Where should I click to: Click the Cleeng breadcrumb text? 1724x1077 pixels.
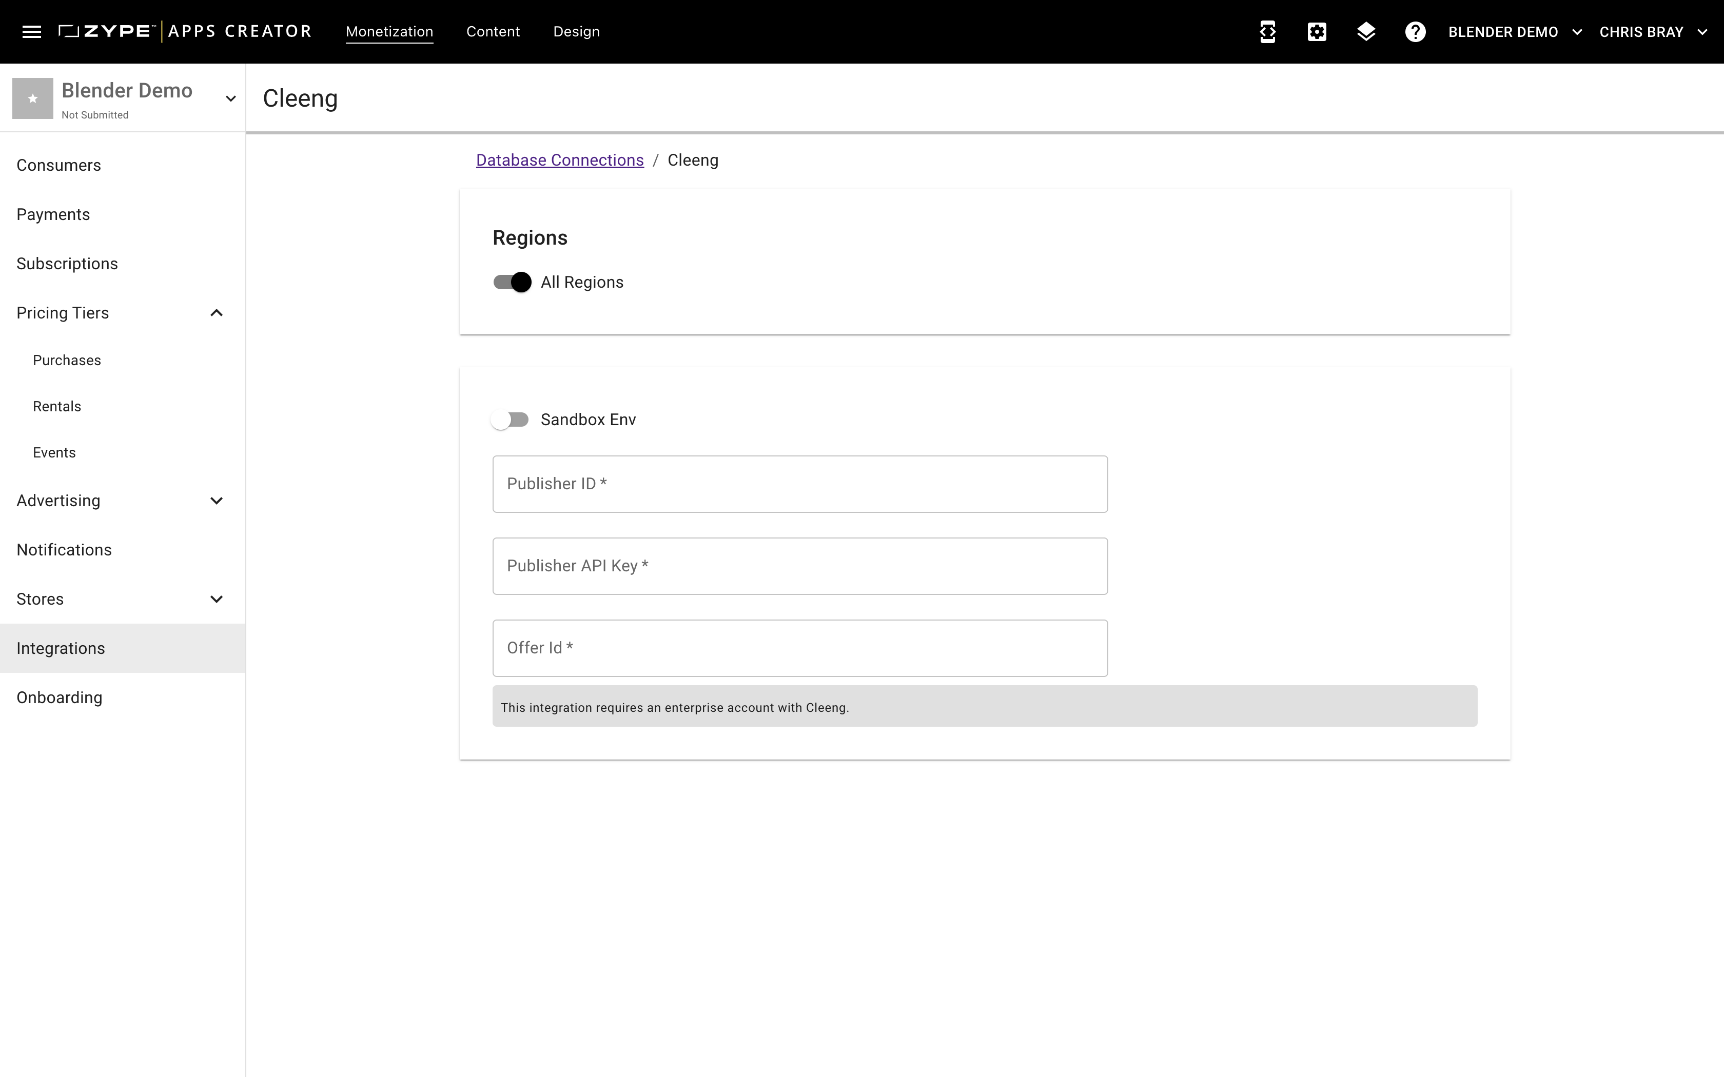693,160
